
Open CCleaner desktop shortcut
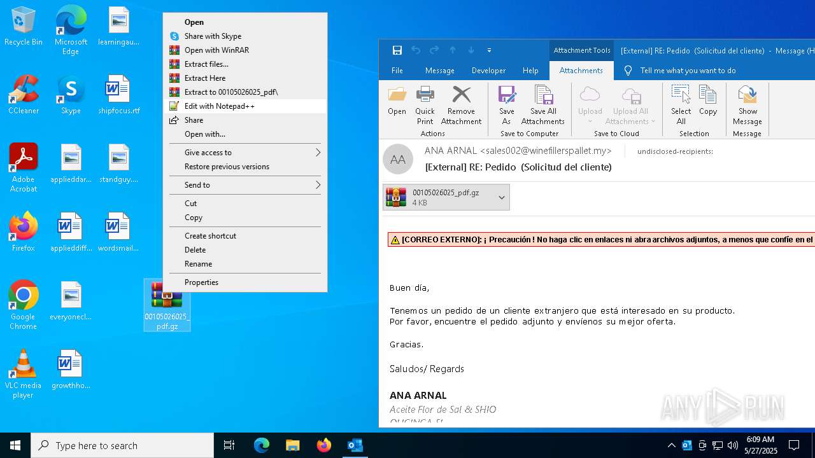pyautogui.click(x=24, y=95)
